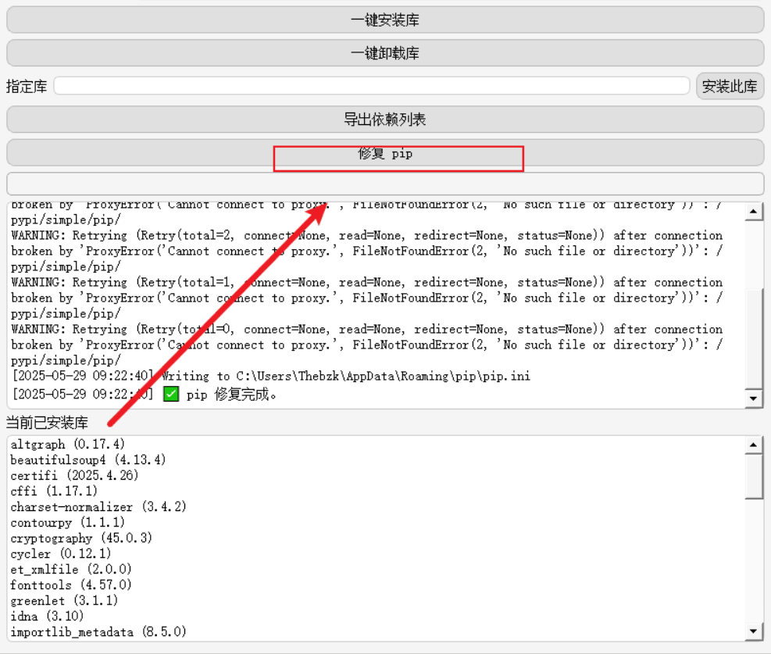Click the installed library list scrollbar thumb
Viewport: 771px width, 654px height.
click(x=754, y=477)
